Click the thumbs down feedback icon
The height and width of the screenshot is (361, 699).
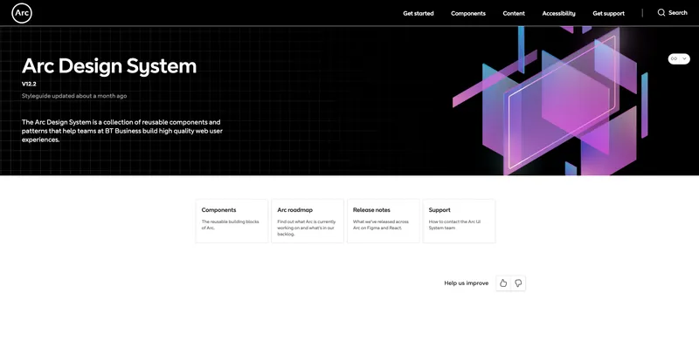[518, 283]
